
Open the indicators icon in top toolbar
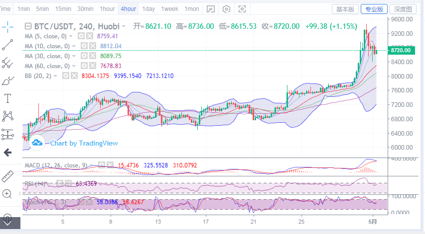click(211, 9)
